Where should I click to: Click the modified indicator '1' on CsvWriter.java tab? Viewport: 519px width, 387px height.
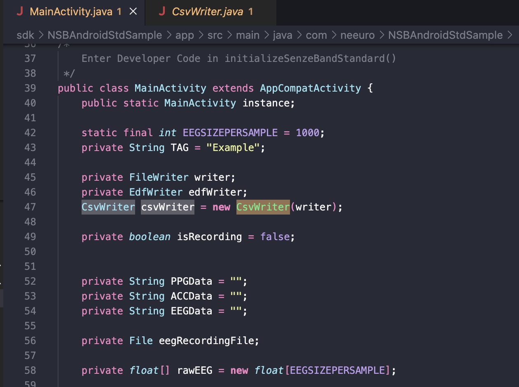tap(250, 12)
